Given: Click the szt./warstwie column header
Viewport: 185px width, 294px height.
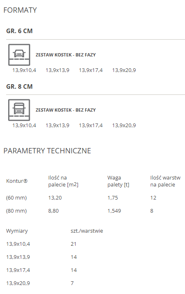Looking at the screenshot, I should tap(87, 231).
